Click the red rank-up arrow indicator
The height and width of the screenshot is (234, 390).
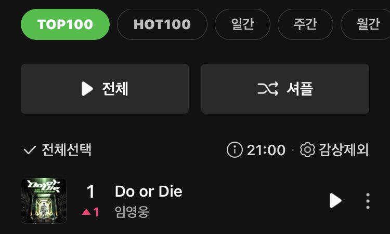coord(86,212)
